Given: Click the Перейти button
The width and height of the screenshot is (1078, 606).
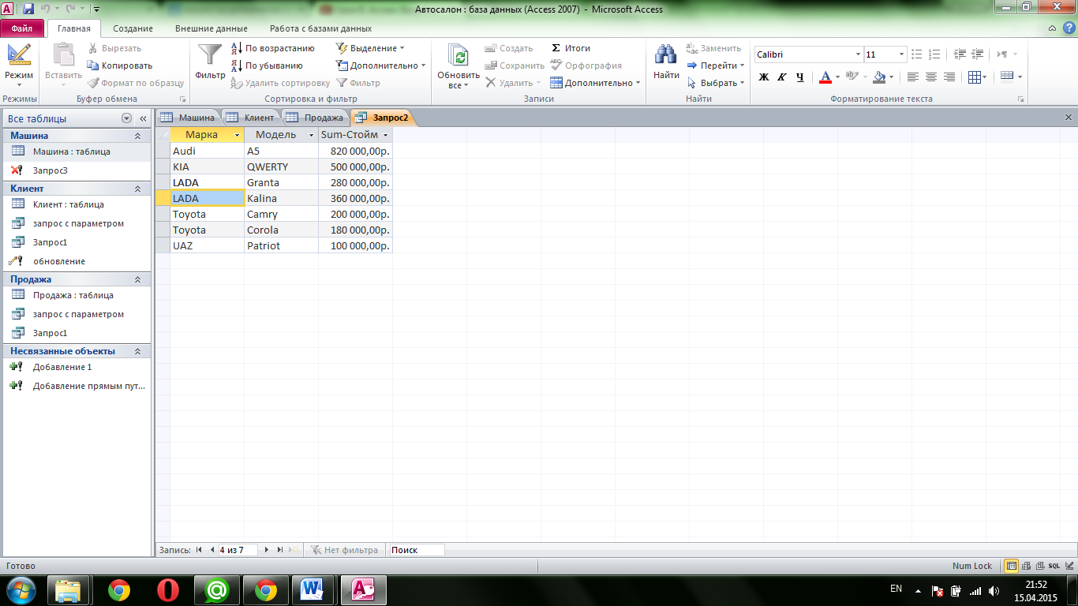Looking at the screenshot, I should coord(716,65).
